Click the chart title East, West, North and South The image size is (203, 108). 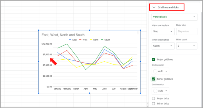(63, 35)
